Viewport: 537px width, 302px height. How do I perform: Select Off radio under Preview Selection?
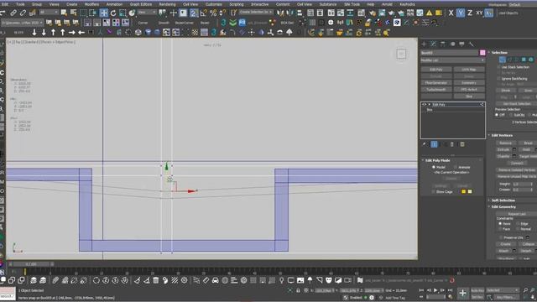coord(497,115)
